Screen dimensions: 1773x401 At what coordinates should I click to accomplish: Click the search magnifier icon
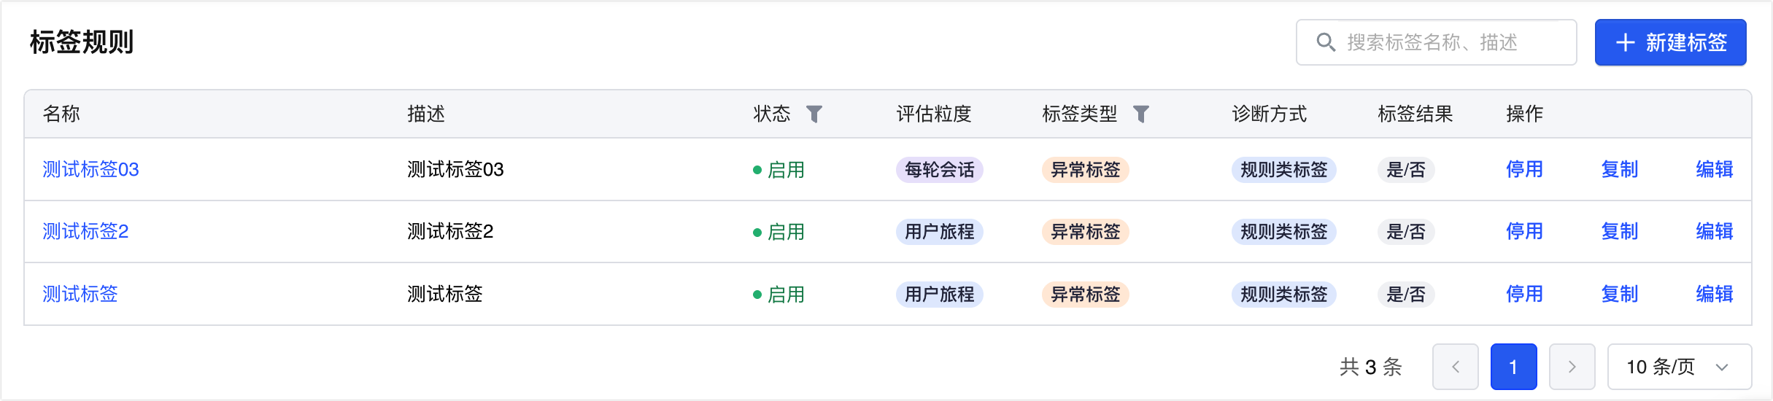pos(1326,42)
